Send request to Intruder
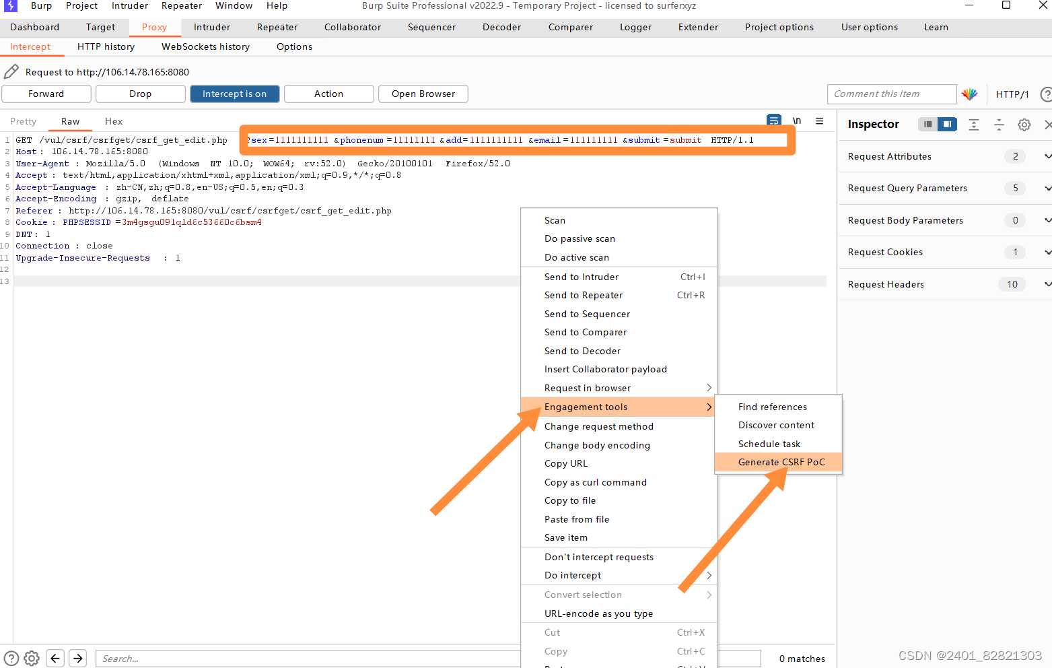This screenshot has height=668, width=1052. (x=619, y=277)
